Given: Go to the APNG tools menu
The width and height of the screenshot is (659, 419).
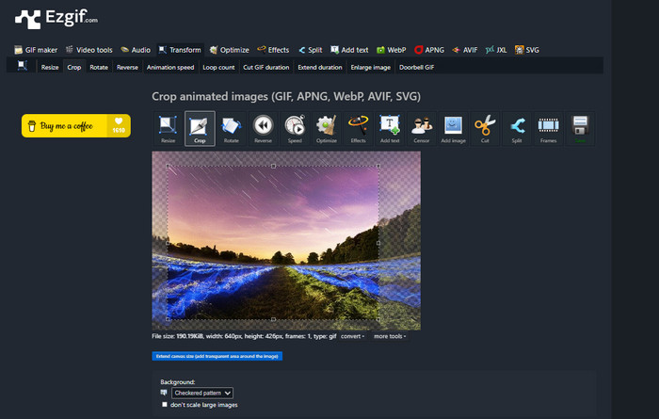Looking at the screenshot, I should point(429,50).
